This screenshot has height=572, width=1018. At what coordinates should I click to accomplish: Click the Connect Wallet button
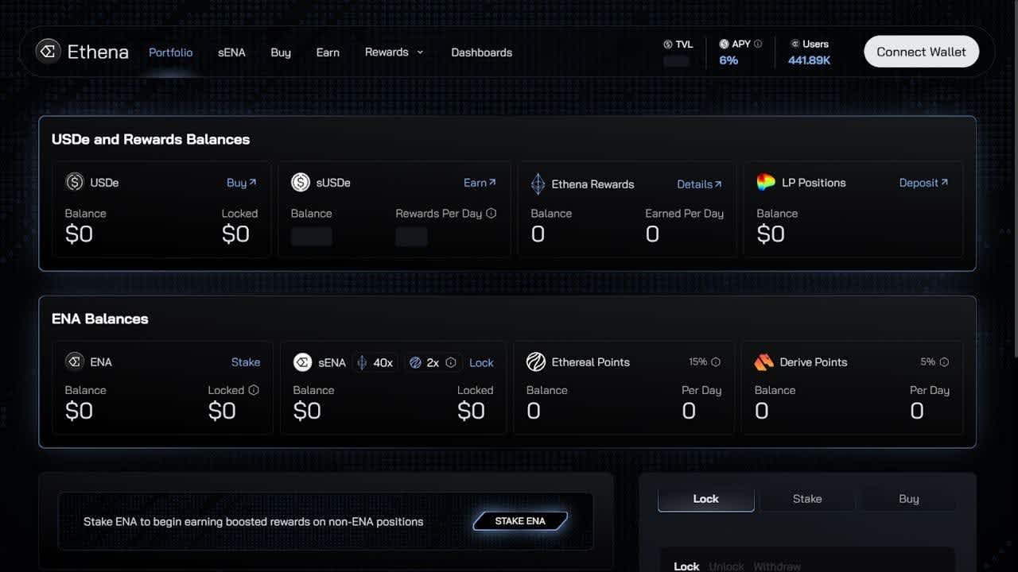point(922,52)
